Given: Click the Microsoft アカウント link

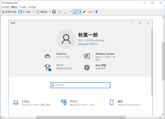Looking at the screenshot, I should click(88, 44).
